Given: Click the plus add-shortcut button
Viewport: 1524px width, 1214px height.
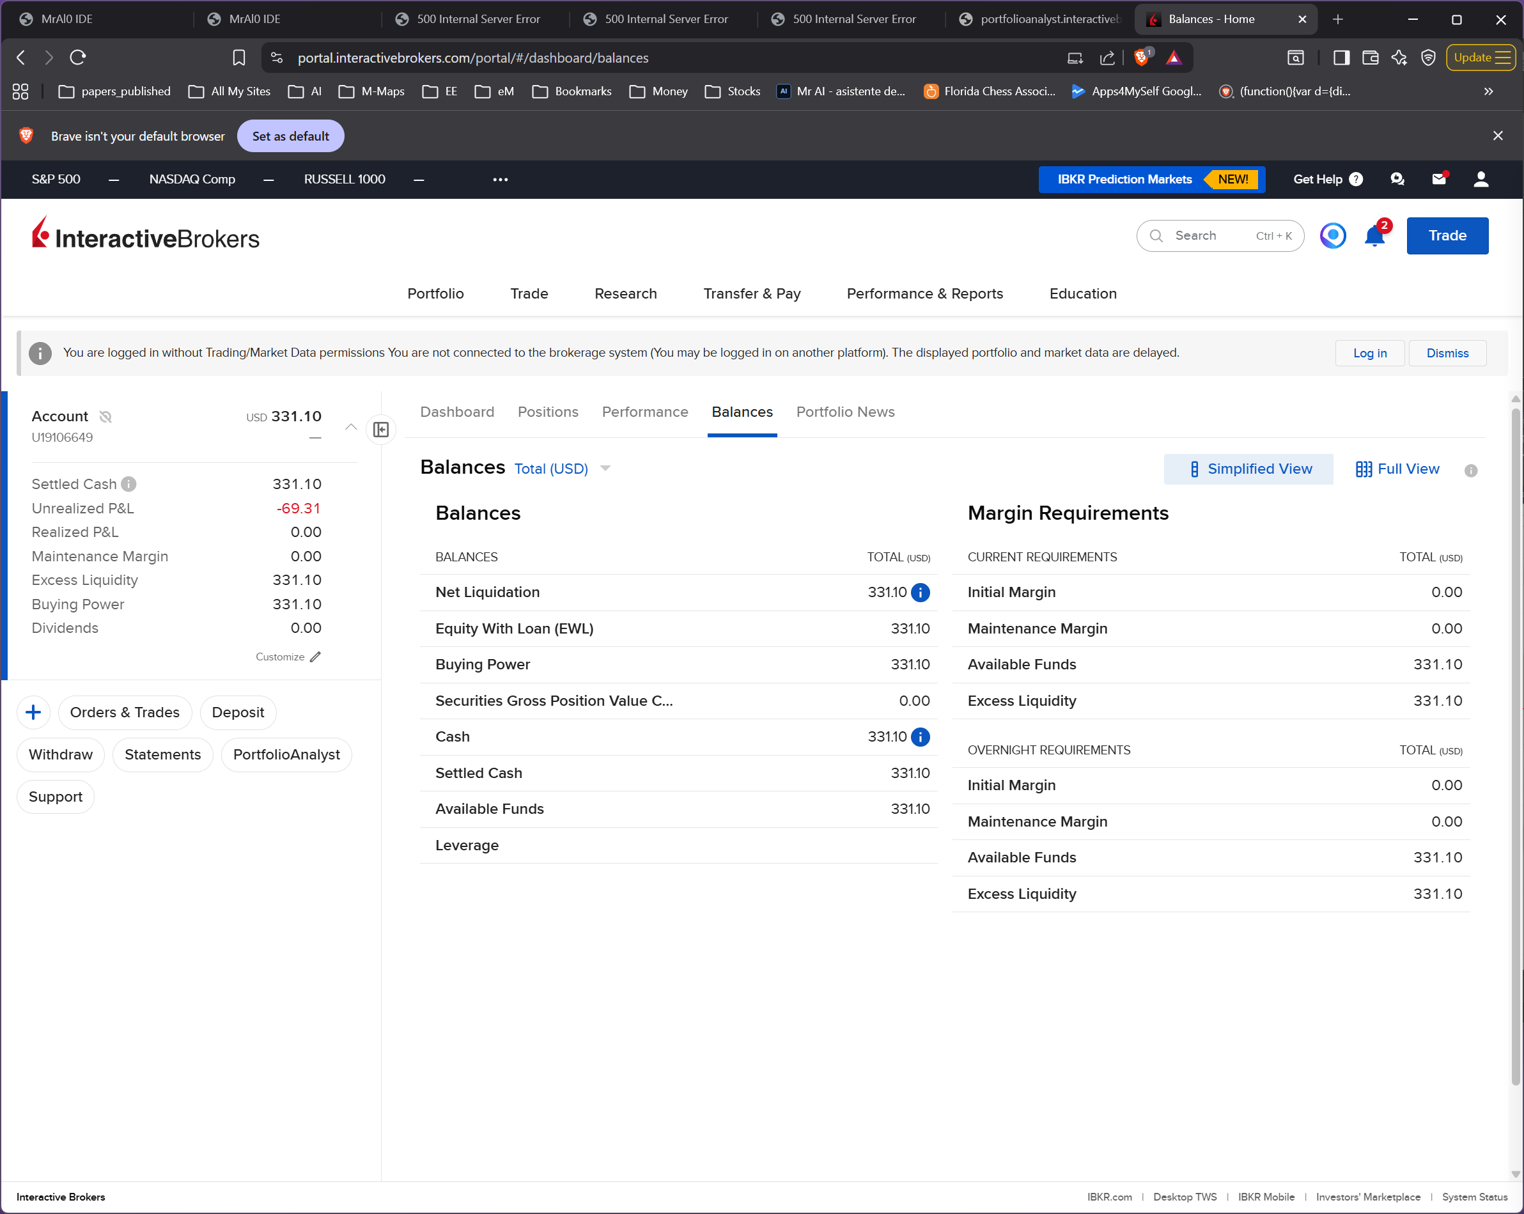Looking at the screenshot, I should tap(33, 712).
